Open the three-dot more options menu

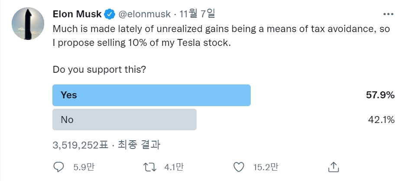tap(388, 14)
